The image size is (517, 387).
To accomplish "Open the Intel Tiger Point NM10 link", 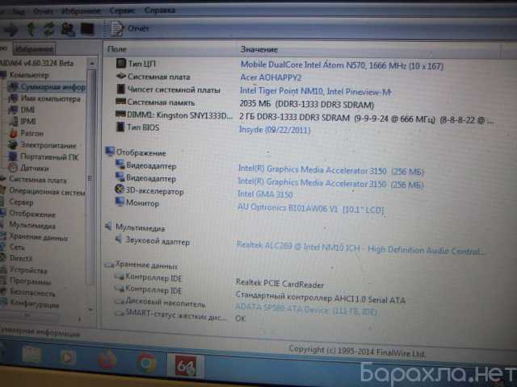I will pos(316,91).
